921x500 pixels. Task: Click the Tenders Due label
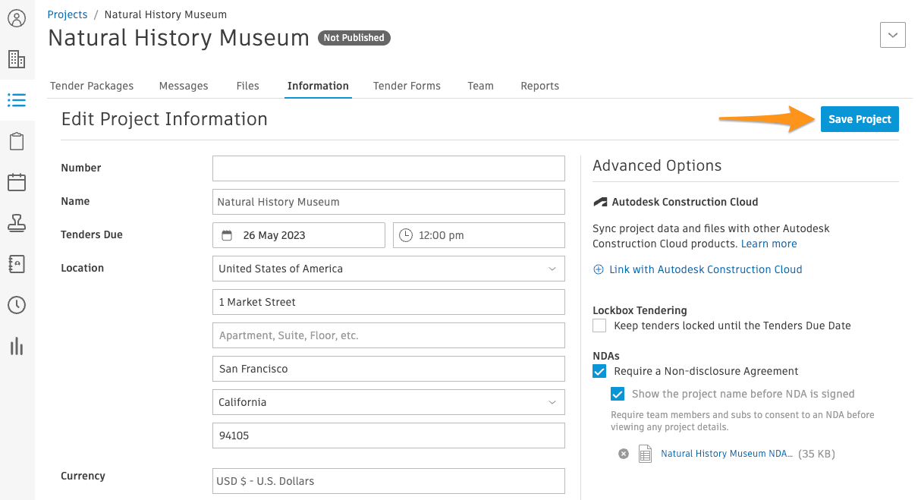tap(92, 234)
